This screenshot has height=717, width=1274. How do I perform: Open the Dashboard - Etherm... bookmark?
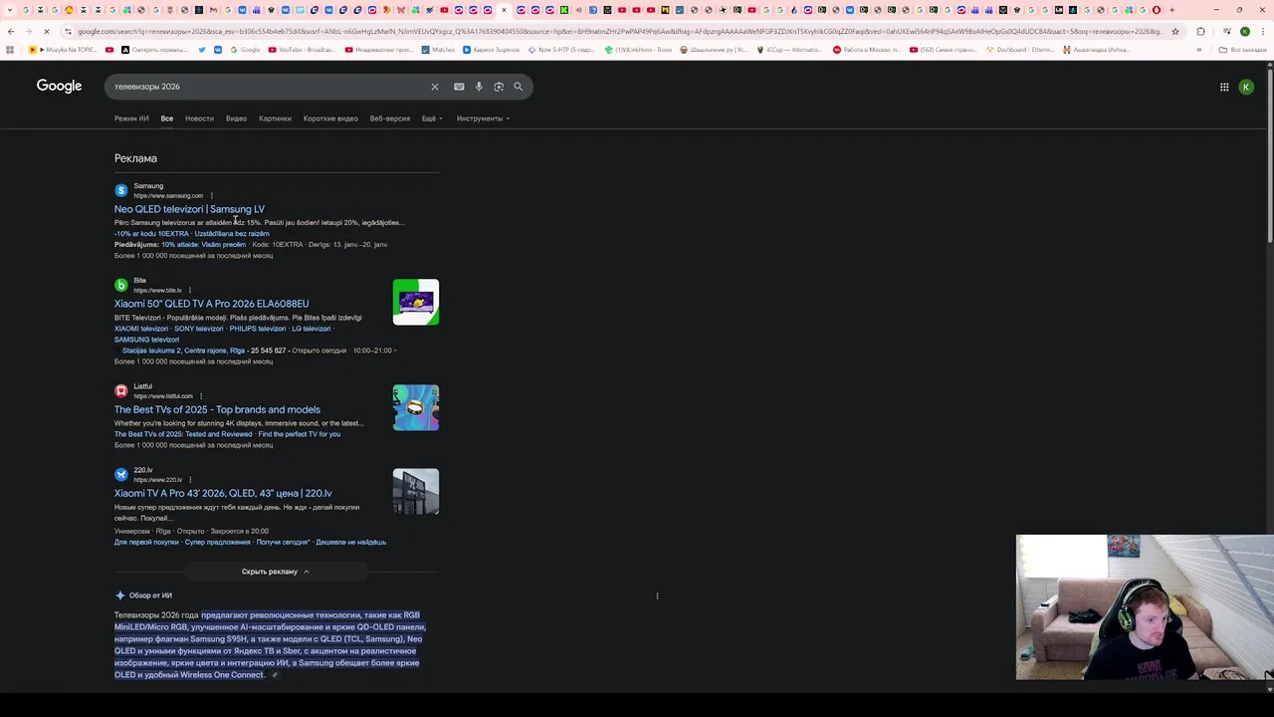click(1019, 49)
